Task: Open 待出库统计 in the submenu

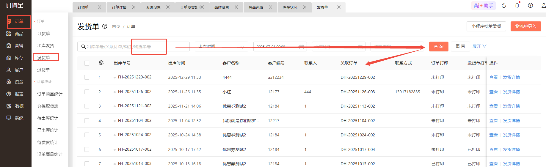Action: pos(48,118)
